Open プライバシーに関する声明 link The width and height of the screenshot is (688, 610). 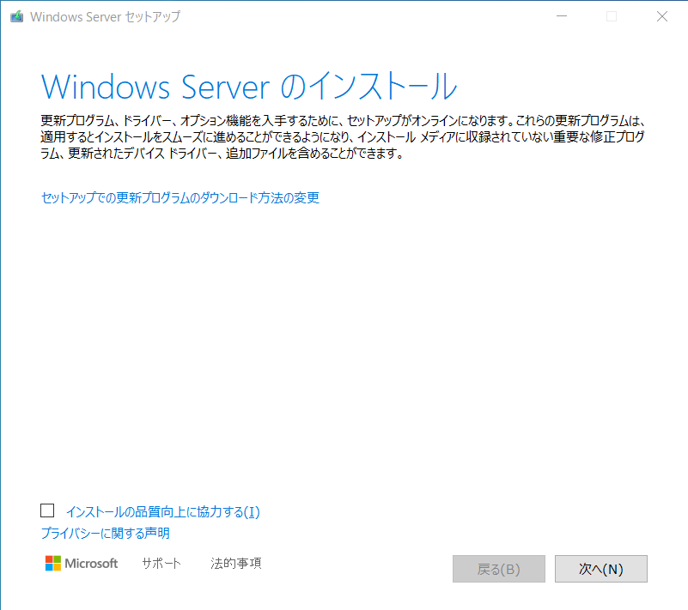coord(106,533)
